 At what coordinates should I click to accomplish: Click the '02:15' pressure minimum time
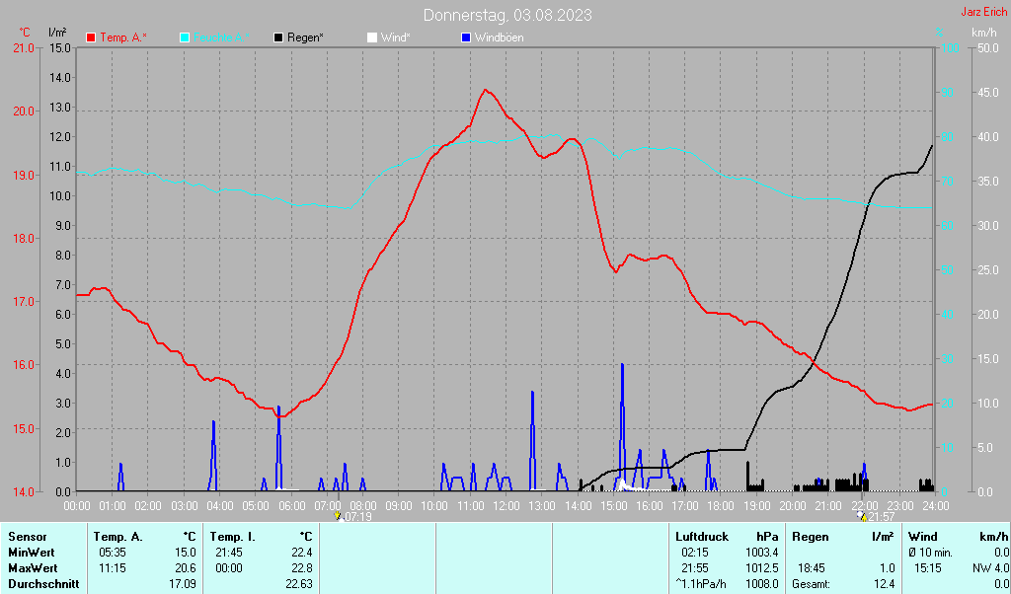tap(694, 553)
